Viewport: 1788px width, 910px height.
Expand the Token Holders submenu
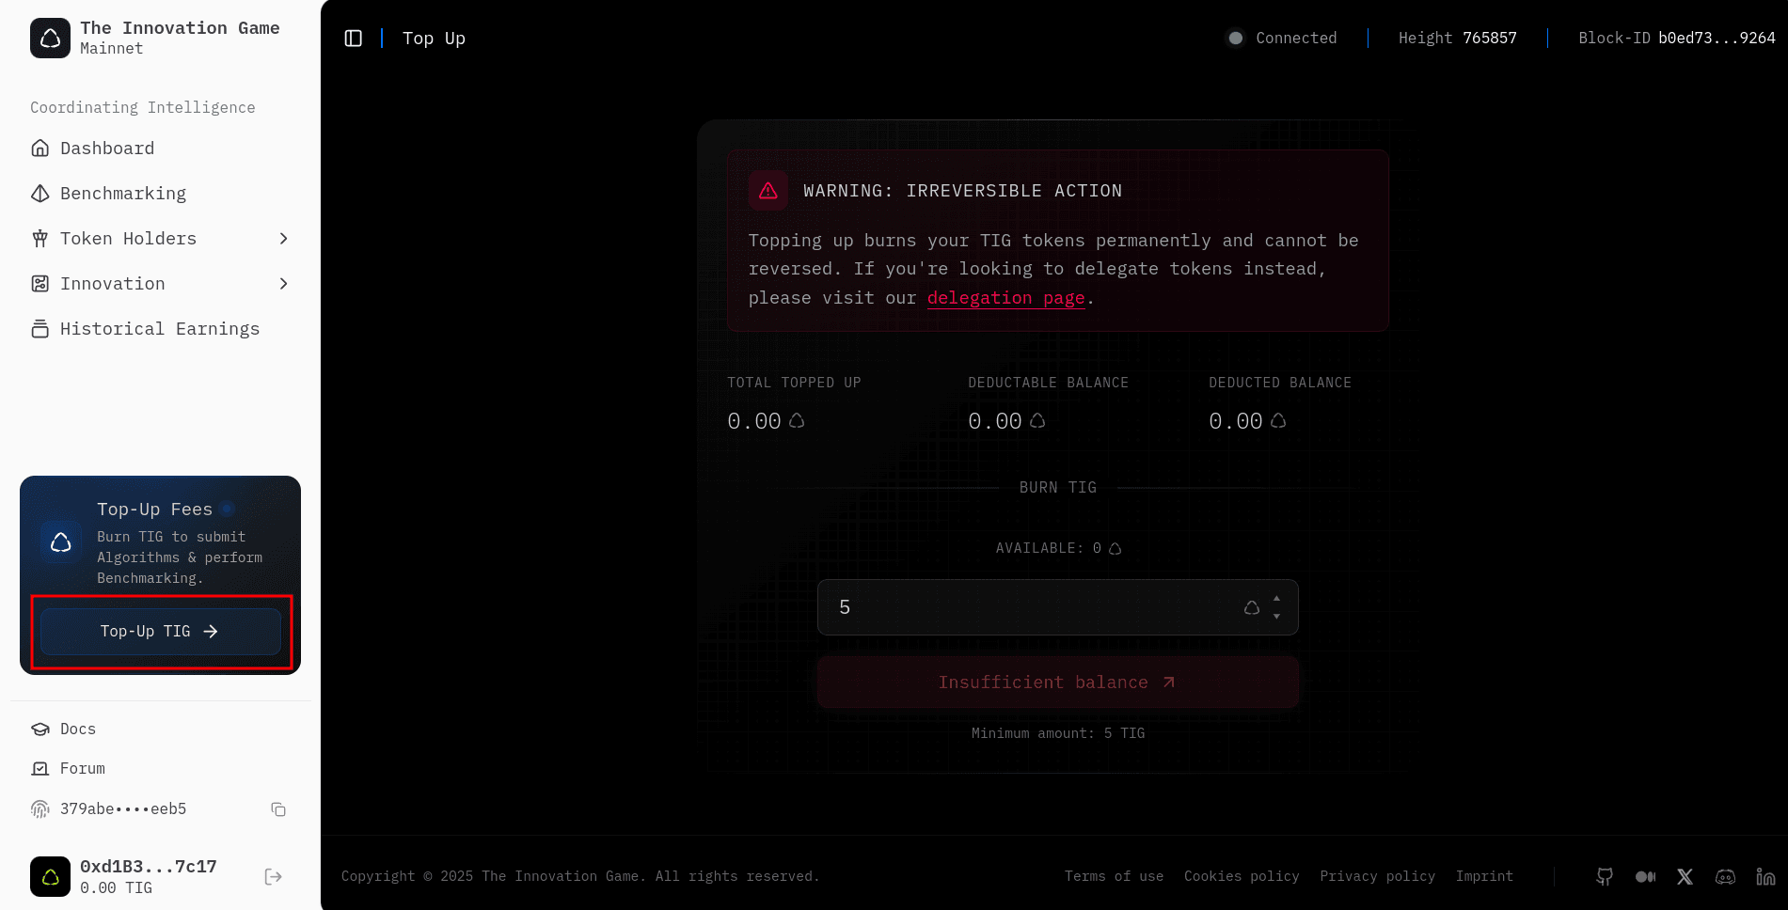[x=283, y=239]
